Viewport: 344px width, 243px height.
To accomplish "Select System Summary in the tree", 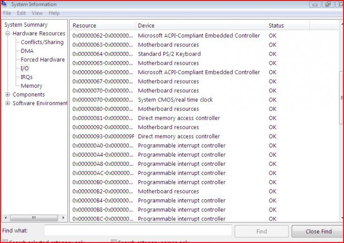I will [26, 25].
